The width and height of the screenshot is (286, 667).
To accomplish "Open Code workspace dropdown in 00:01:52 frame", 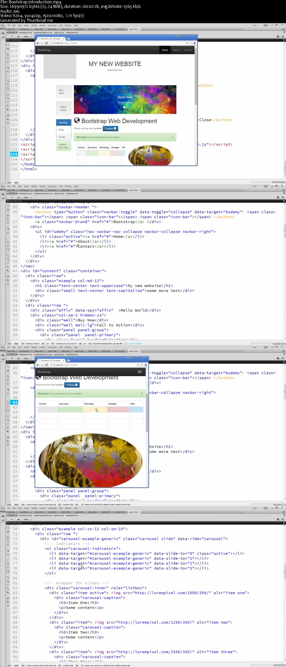I will coord(256,508).
